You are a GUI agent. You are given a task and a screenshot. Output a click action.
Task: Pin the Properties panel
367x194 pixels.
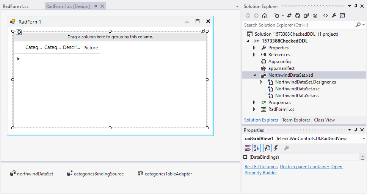coord(356,130)
